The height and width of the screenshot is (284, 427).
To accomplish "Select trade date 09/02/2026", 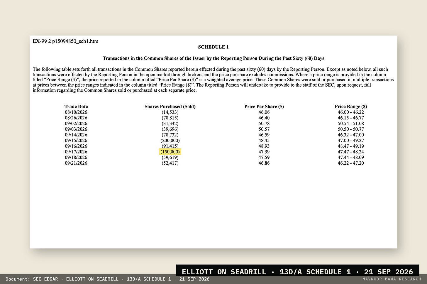I will tap(76, 123).
